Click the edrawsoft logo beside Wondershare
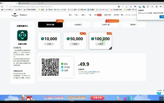This screenshot has height=103, width=164. click(23, 15)
